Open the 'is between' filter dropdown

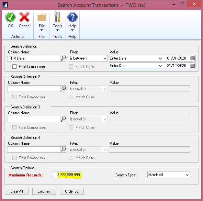tap(88, 58)
